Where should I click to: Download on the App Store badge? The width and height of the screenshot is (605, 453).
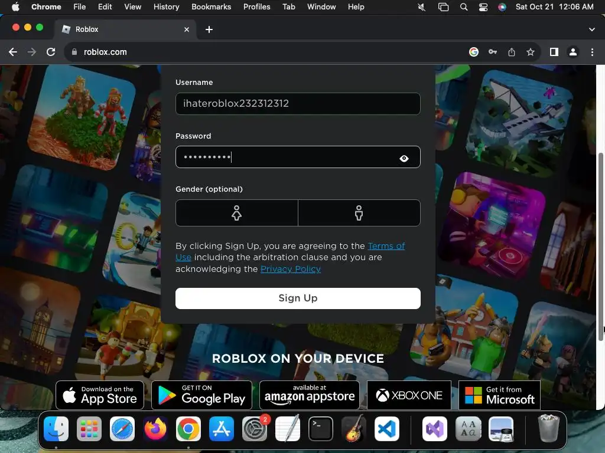(100, 395)
